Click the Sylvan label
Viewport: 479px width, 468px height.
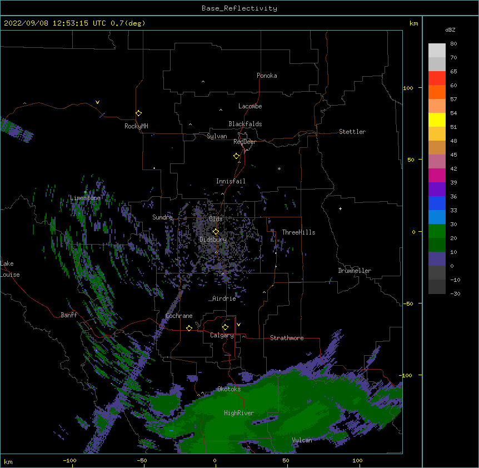click(x=217, y=136)
